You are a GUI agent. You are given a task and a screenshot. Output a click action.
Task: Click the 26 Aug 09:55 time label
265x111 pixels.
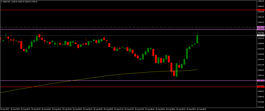tap(202, 109)
